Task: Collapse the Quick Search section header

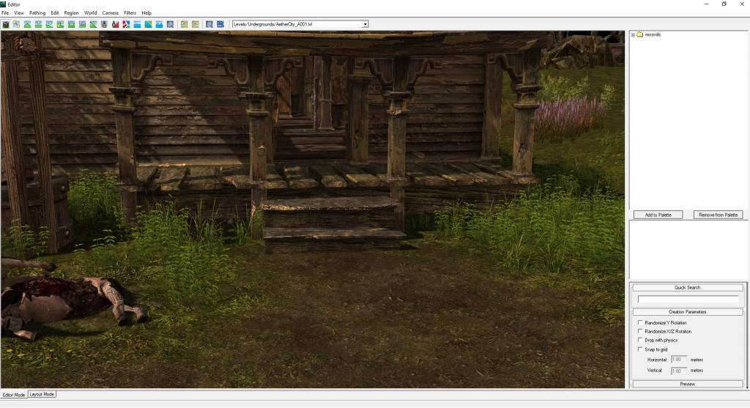Action: [687, 287]
